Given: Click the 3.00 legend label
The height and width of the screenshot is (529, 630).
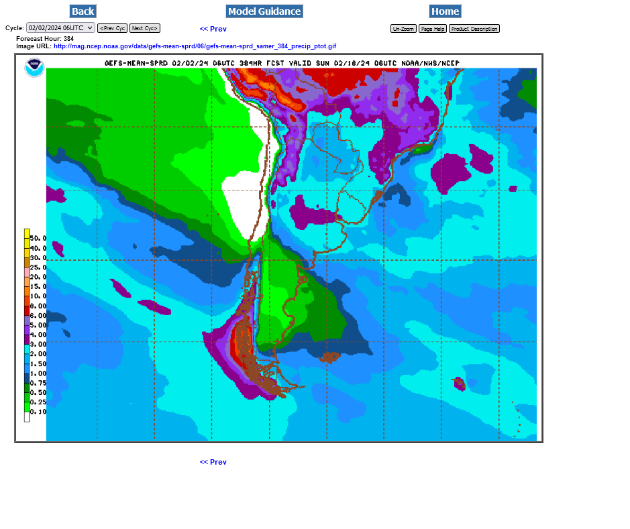Looking at the screenshot, I should point(38,345).
